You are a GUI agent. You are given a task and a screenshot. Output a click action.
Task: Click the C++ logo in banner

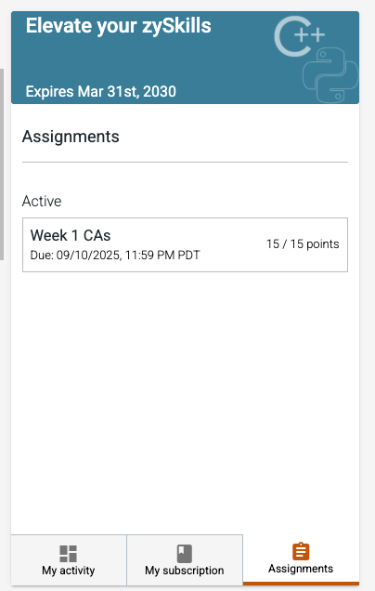click(300, 36)
